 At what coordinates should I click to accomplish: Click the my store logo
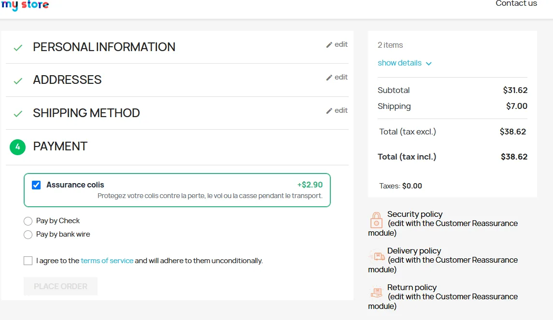(25, 5)
